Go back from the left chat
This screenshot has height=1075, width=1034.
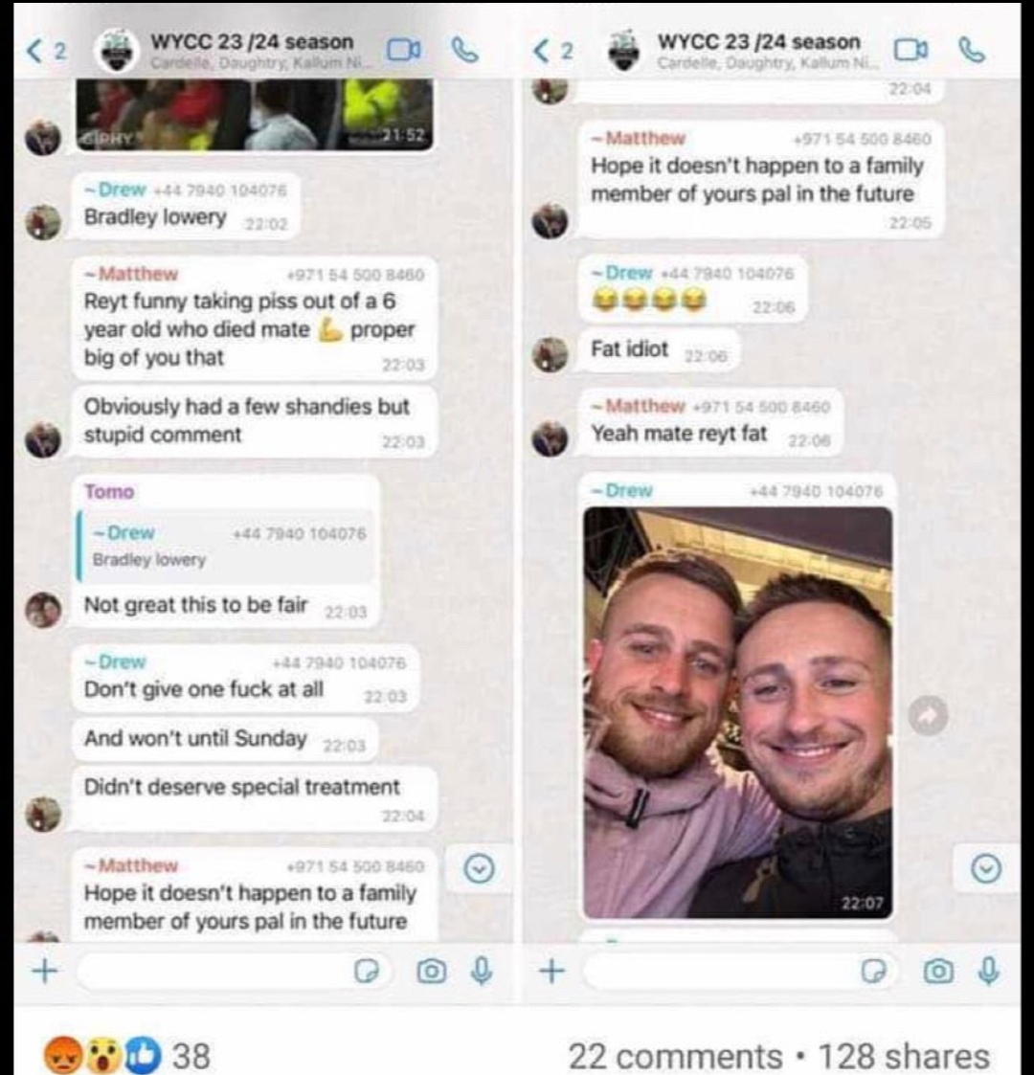(46, 51)
